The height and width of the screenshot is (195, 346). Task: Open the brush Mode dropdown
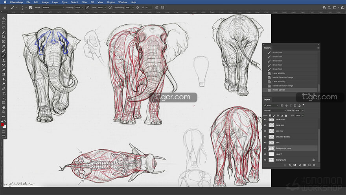click(53, 7)
